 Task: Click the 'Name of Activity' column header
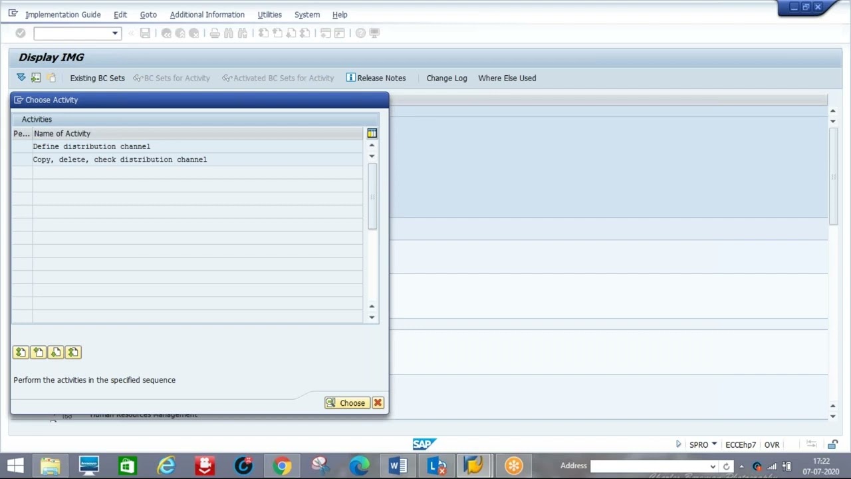tap(197, 134)
